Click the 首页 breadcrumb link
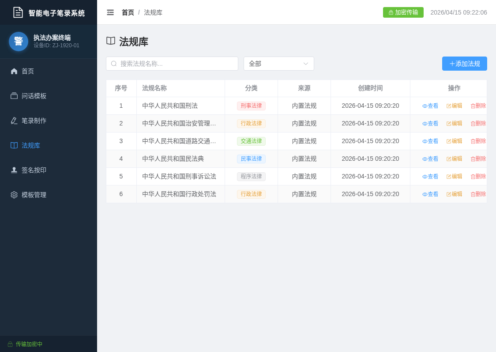This screenshot has height=352, width=496. click(128, 13)
